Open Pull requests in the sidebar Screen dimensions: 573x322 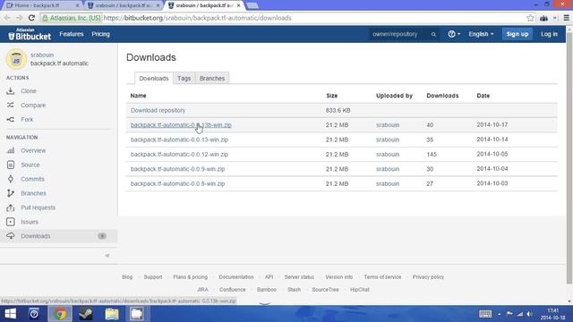click(38, 208)
